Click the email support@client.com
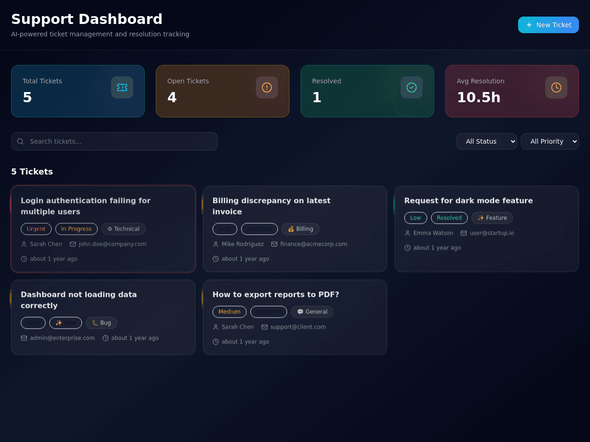Screen dimensions: 590x442 point(298,327)
